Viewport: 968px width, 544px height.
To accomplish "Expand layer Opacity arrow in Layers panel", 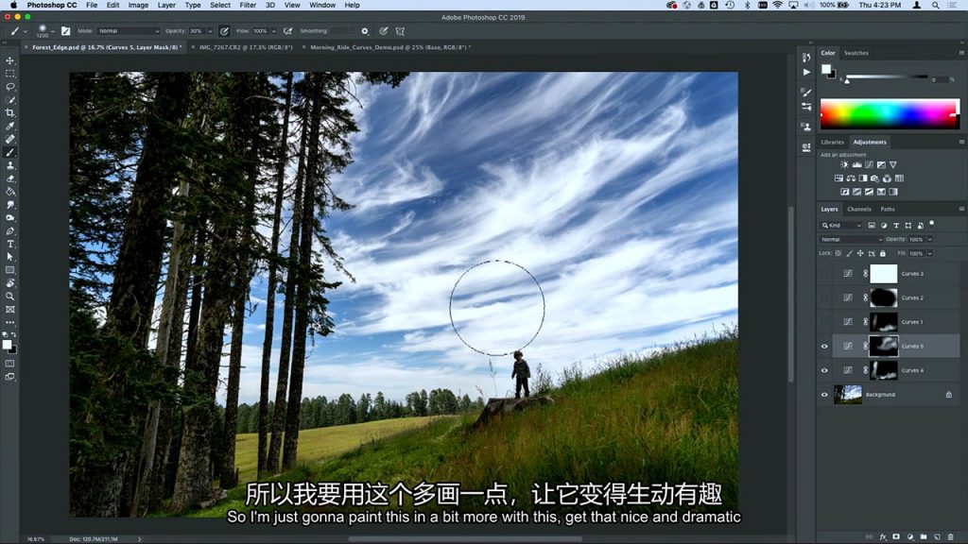I will 930,239.
